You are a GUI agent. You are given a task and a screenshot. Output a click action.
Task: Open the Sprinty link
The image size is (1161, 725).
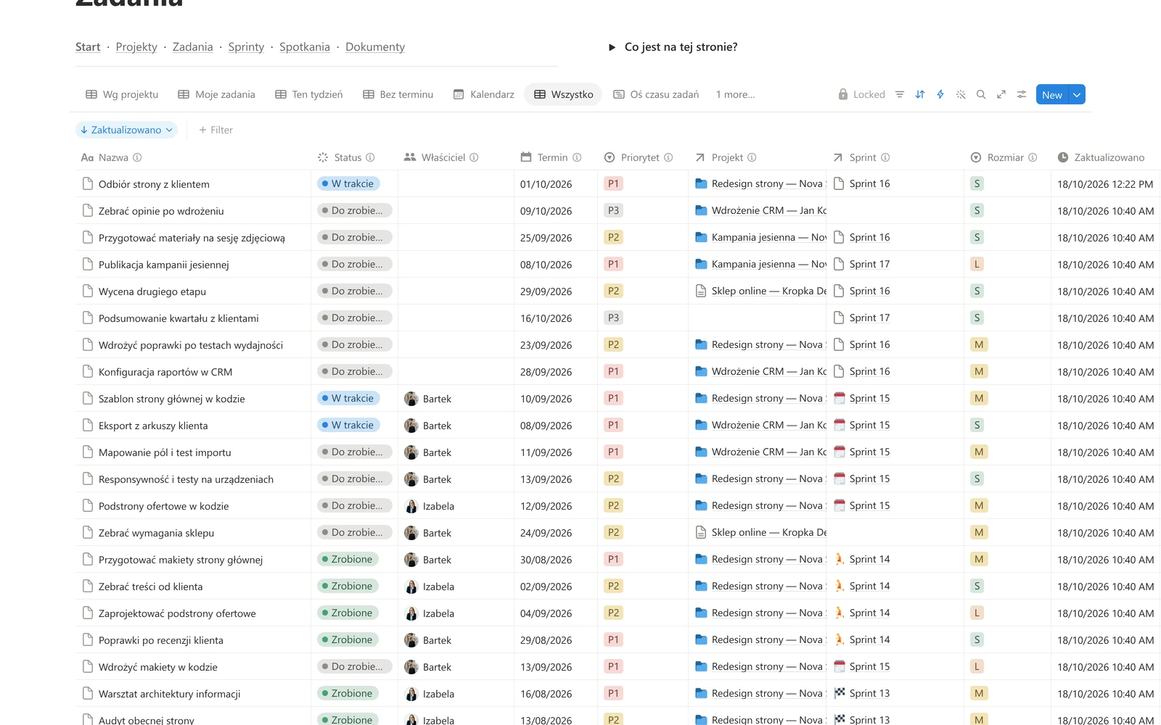[246, 47]
